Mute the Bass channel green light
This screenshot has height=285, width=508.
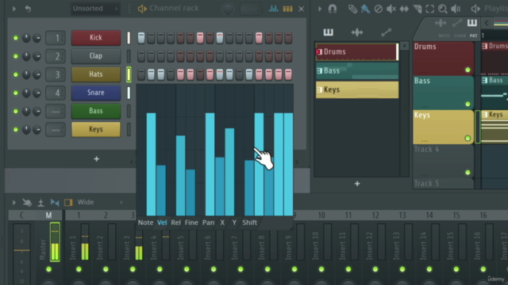coord(15,111)
